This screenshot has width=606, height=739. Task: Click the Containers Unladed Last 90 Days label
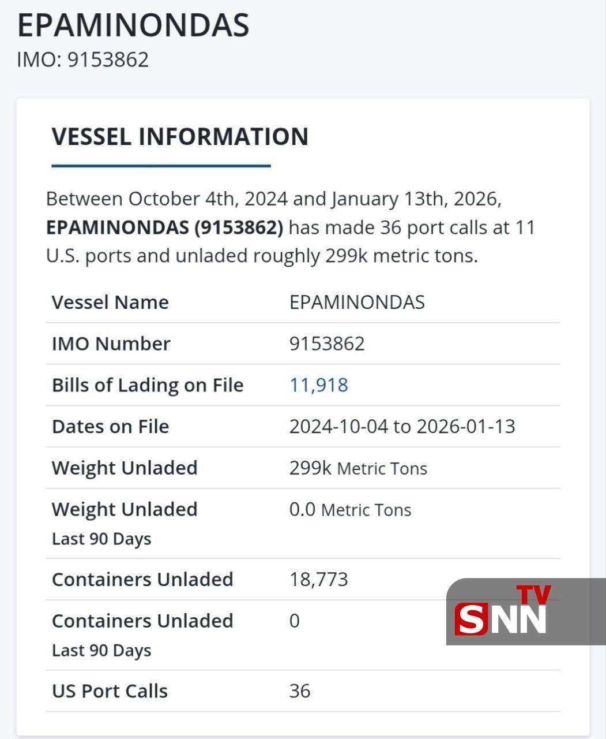pyautogui.click(x=142, y=634)
